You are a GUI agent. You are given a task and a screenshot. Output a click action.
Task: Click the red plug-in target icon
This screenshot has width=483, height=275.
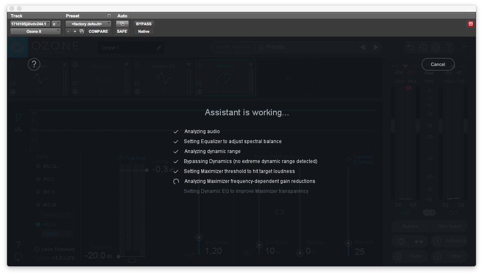tap(471, 24)
